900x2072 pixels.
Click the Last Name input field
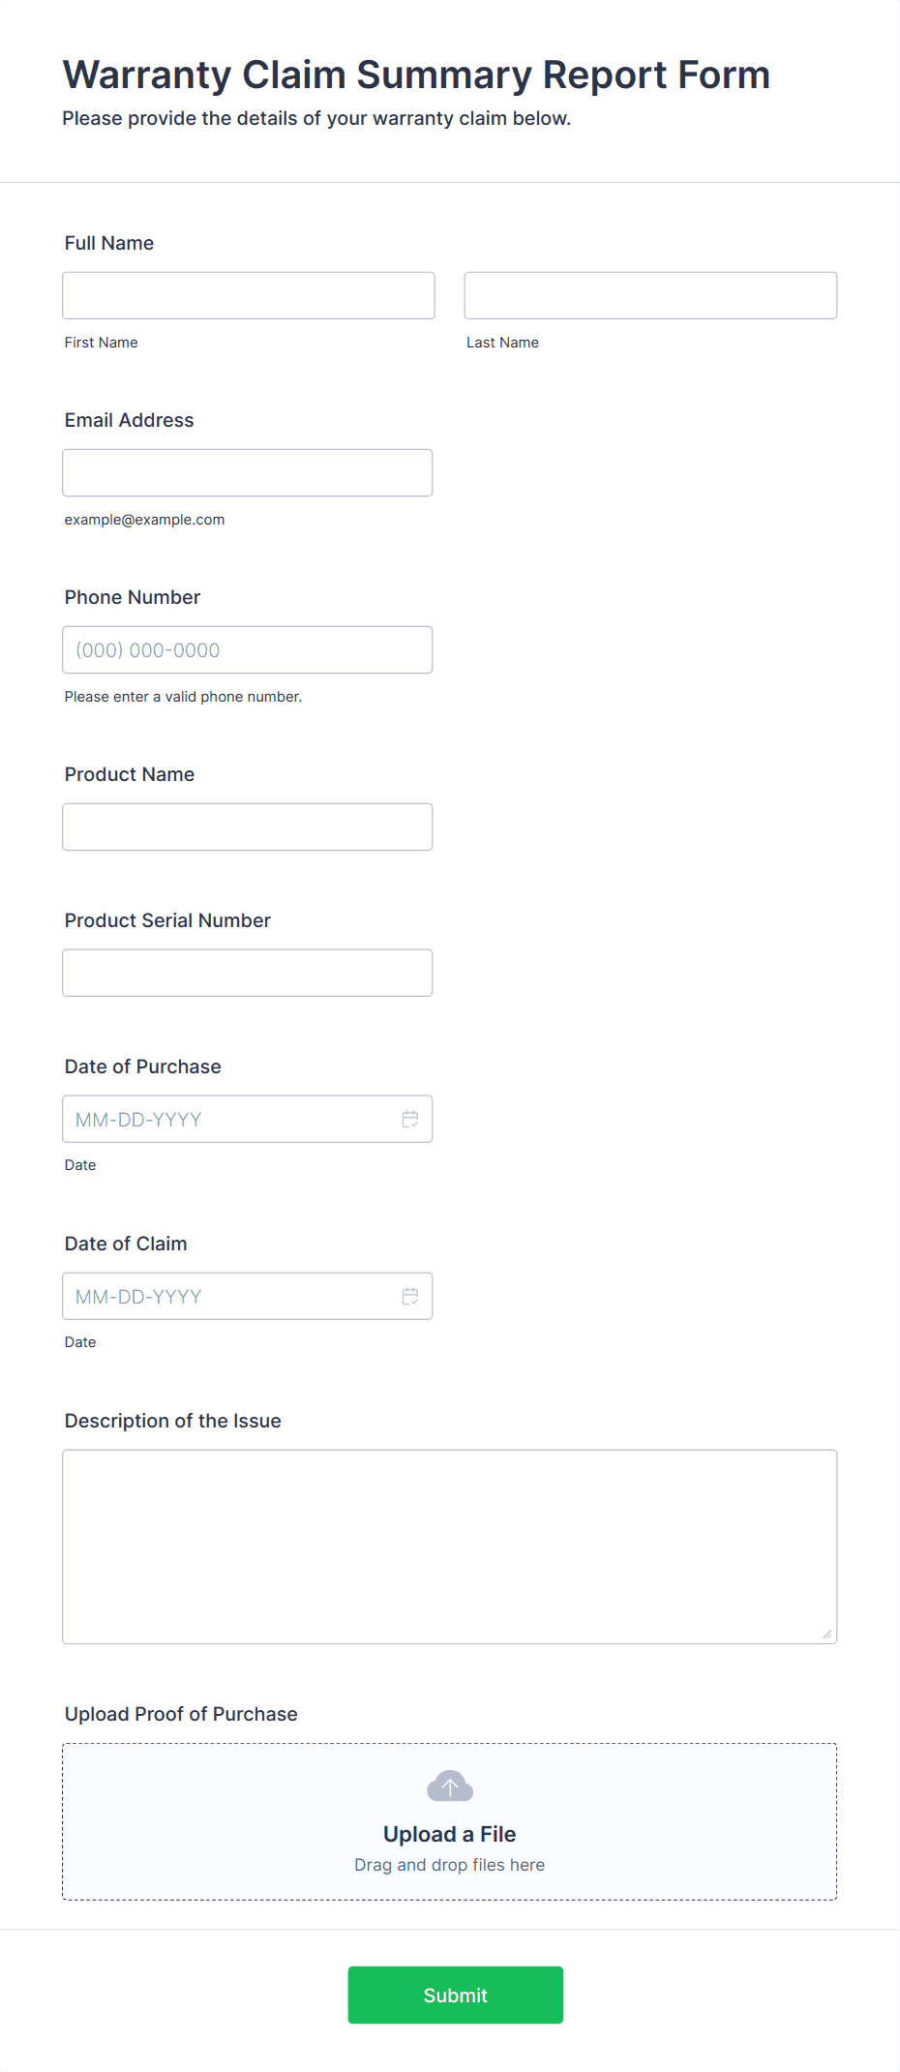point(650,295)
